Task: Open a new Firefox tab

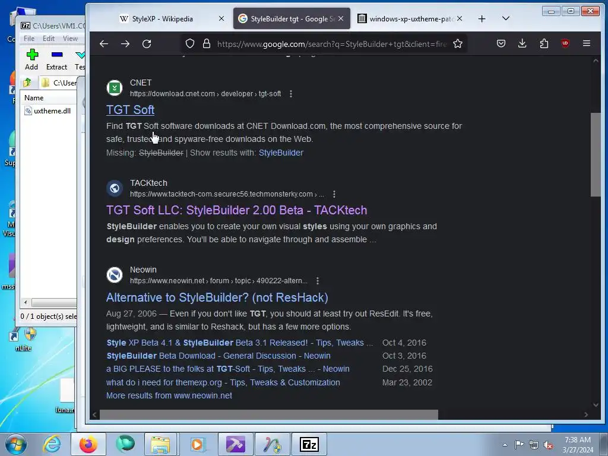Action: point(482,18)
